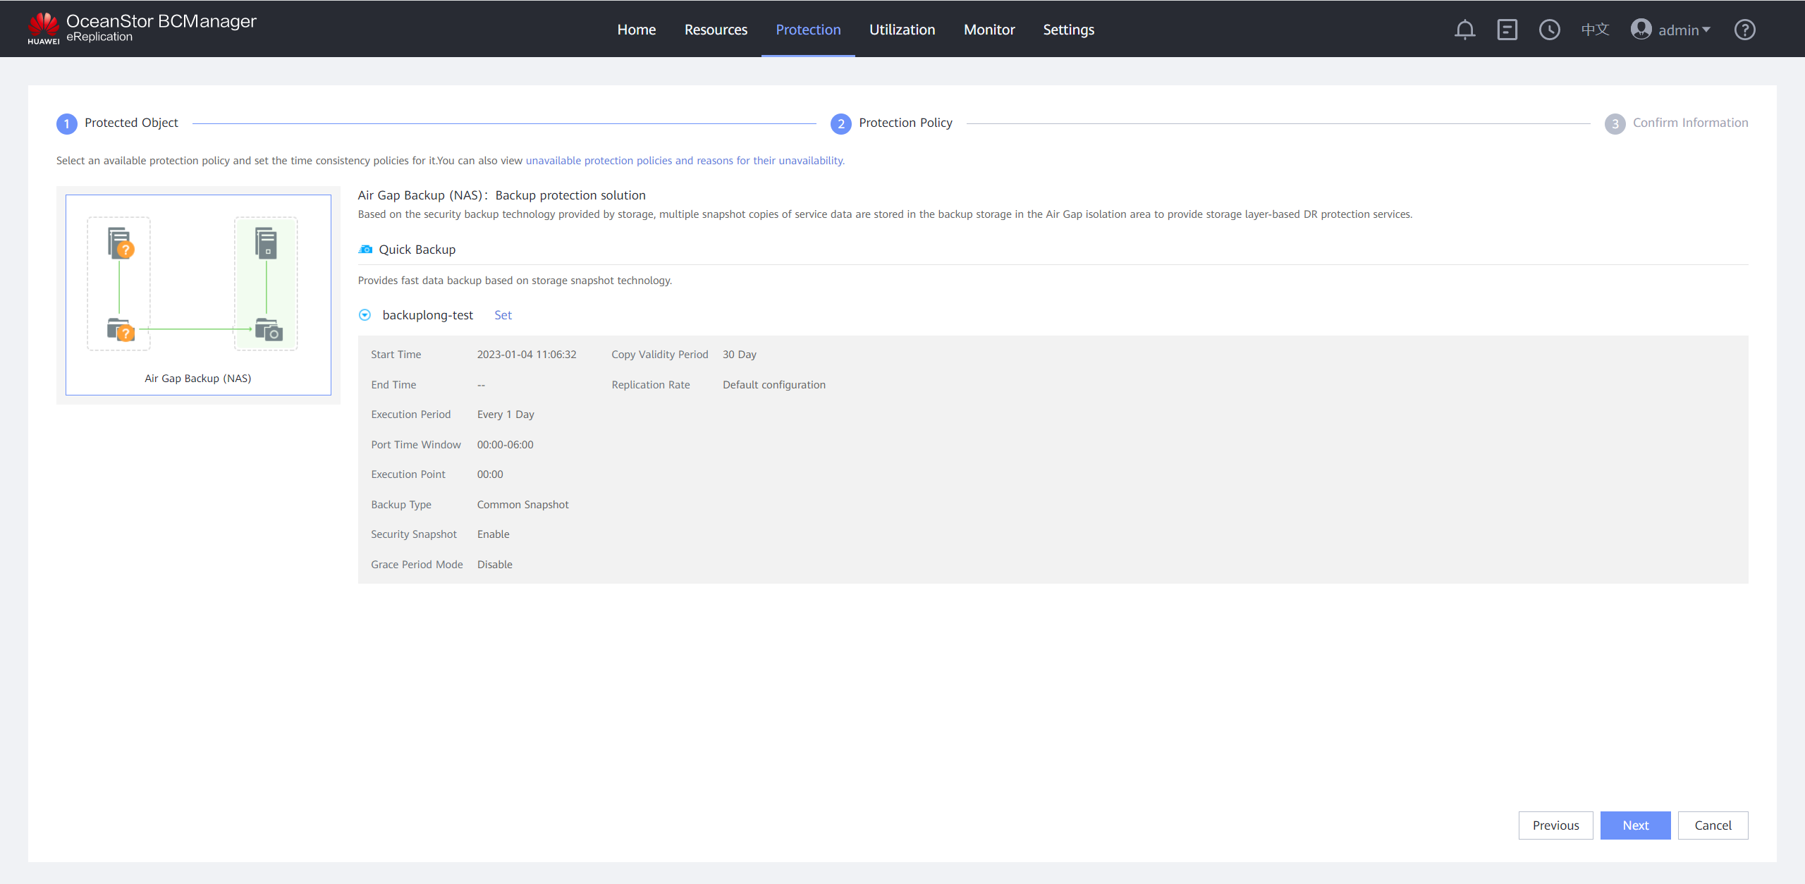Select the Air Gap Backup (NAS) thumbnail
This screenshot has width=1805, height=884.
point(198,295)
